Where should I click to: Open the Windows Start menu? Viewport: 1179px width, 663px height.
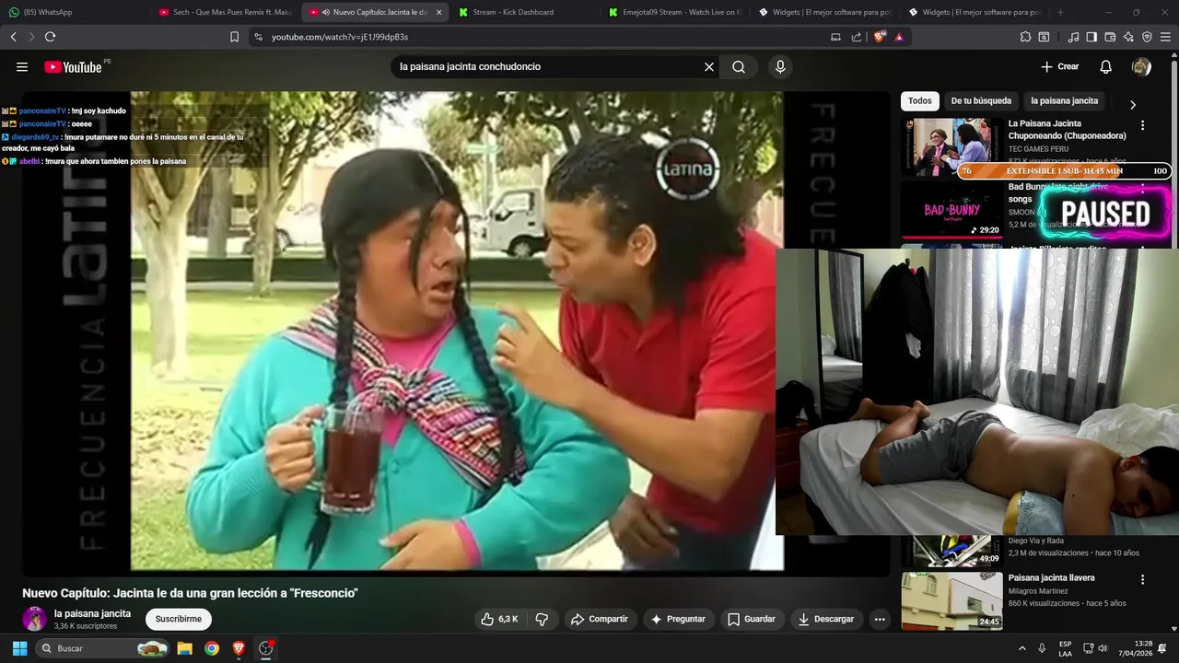[19, 648]
